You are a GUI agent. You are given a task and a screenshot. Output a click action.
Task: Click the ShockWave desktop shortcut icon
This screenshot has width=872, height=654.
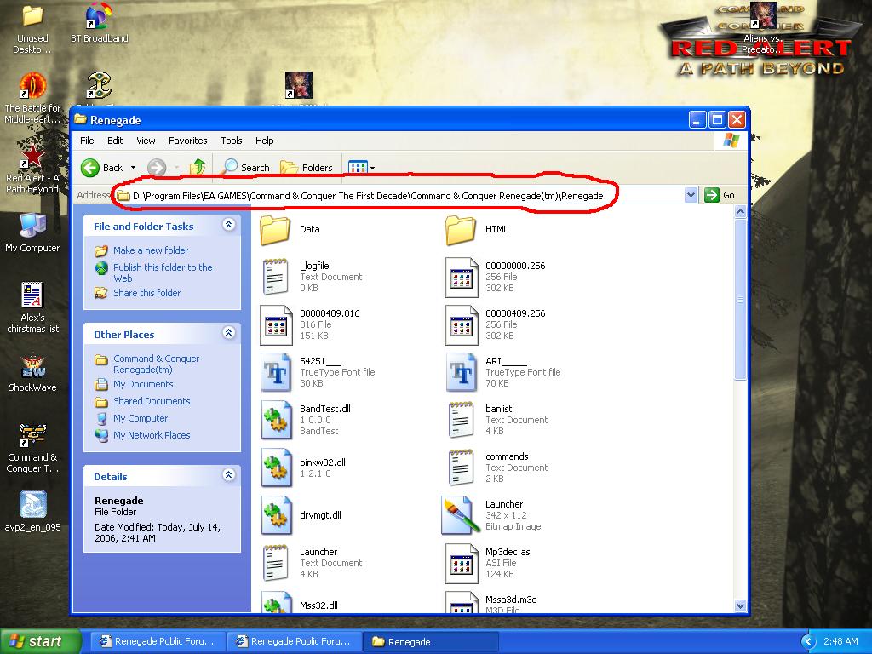[x=32, y=366]
